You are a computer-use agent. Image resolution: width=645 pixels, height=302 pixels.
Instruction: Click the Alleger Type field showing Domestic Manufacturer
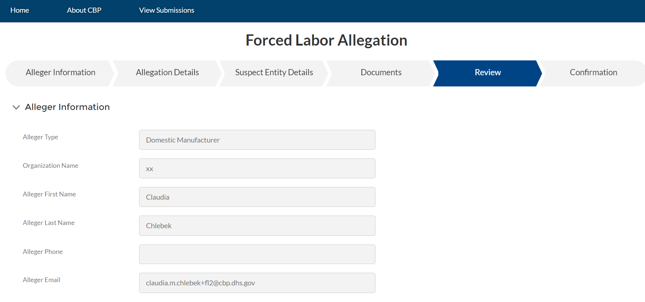(x=257, y=140)
